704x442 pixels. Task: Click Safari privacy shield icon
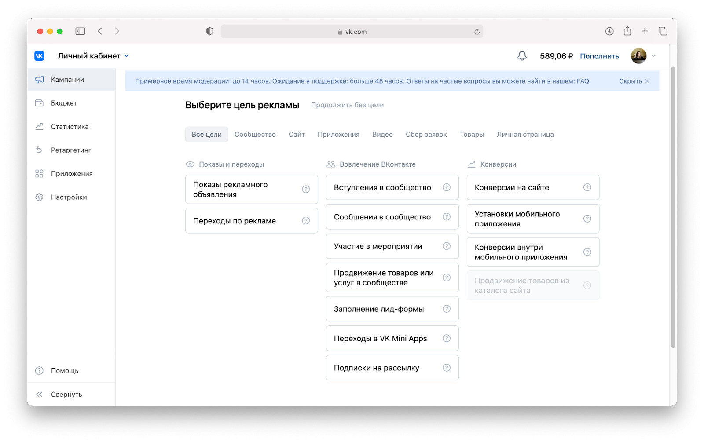209,31
